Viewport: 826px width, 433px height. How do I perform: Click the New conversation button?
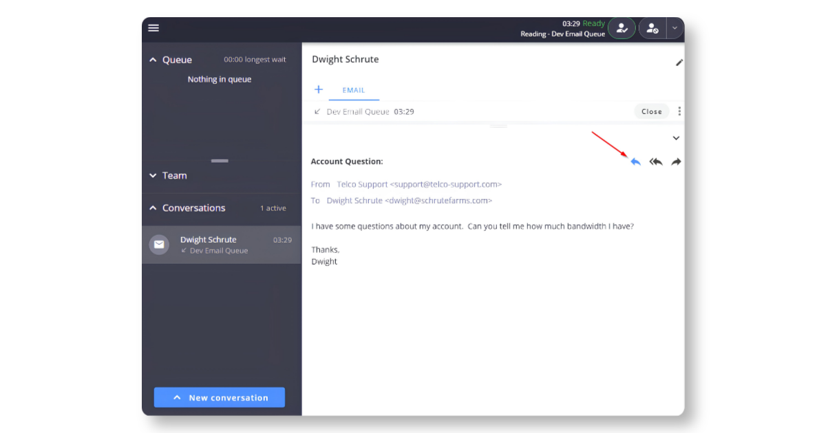point(219,397)
